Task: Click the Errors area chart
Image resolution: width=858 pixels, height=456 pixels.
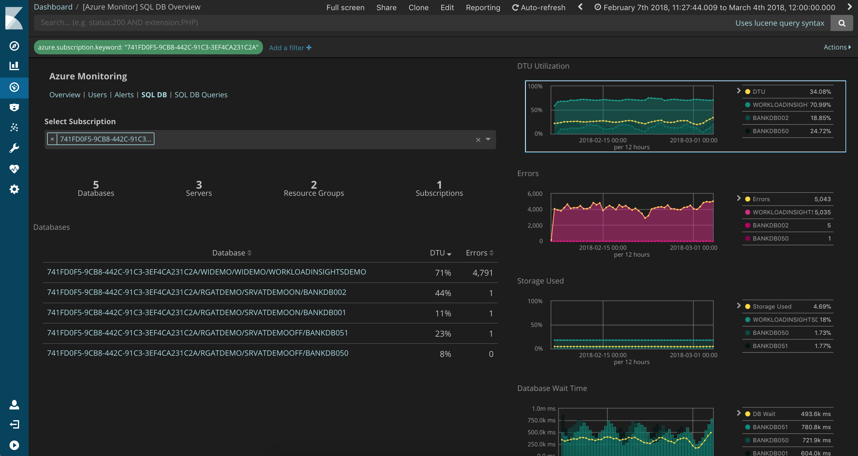Action: click(x=632, y=217)
